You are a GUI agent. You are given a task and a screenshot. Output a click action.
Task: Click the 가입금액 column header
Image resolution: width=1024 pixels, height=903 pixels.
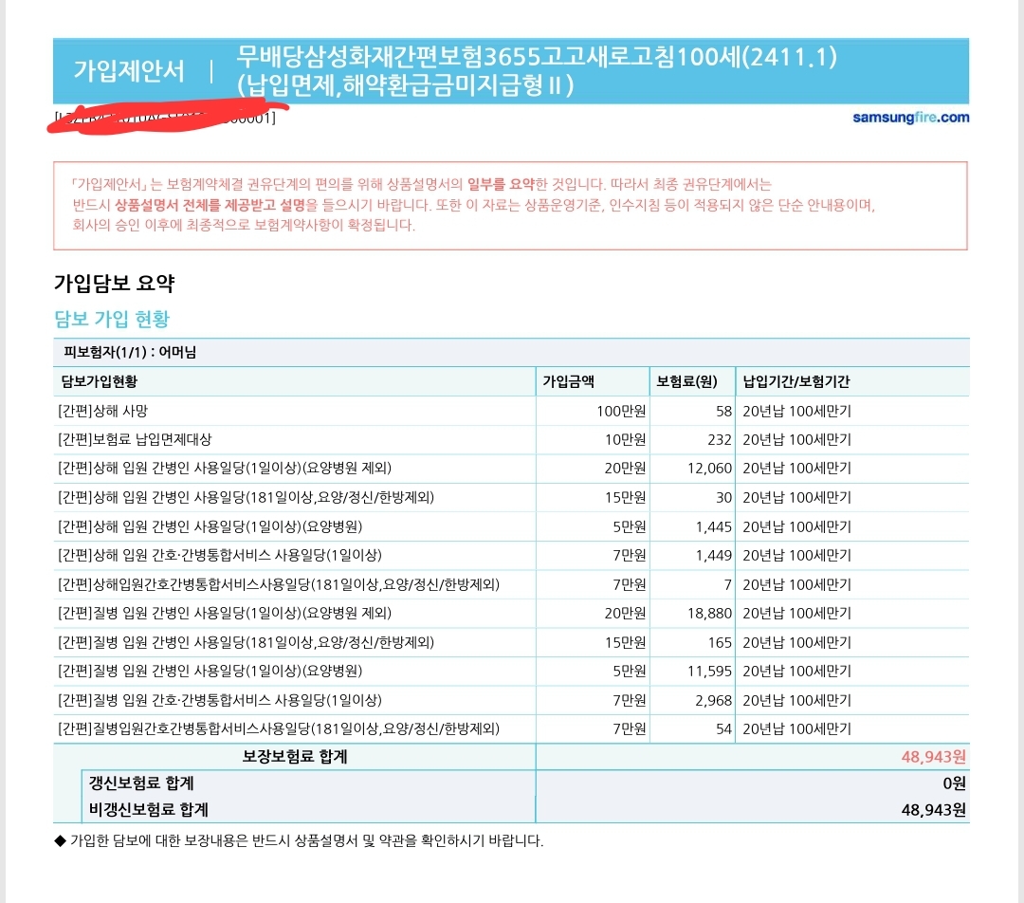[x=569, y=382]
